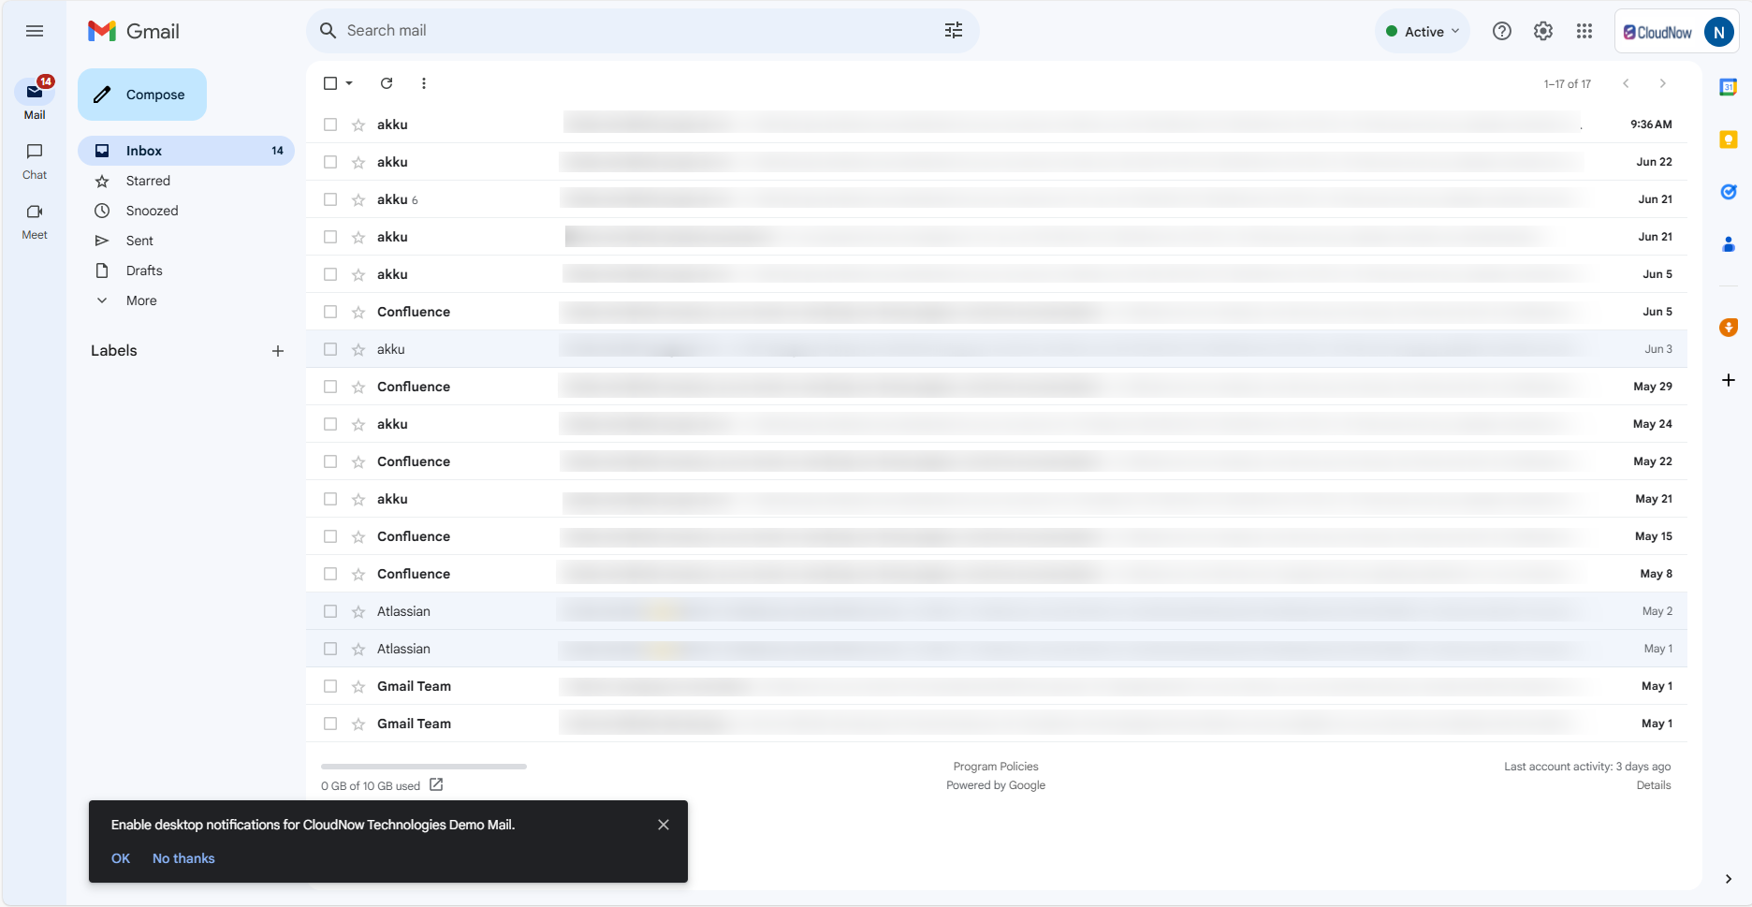Refresh the inbox with the reload icon

click(387, 83)
